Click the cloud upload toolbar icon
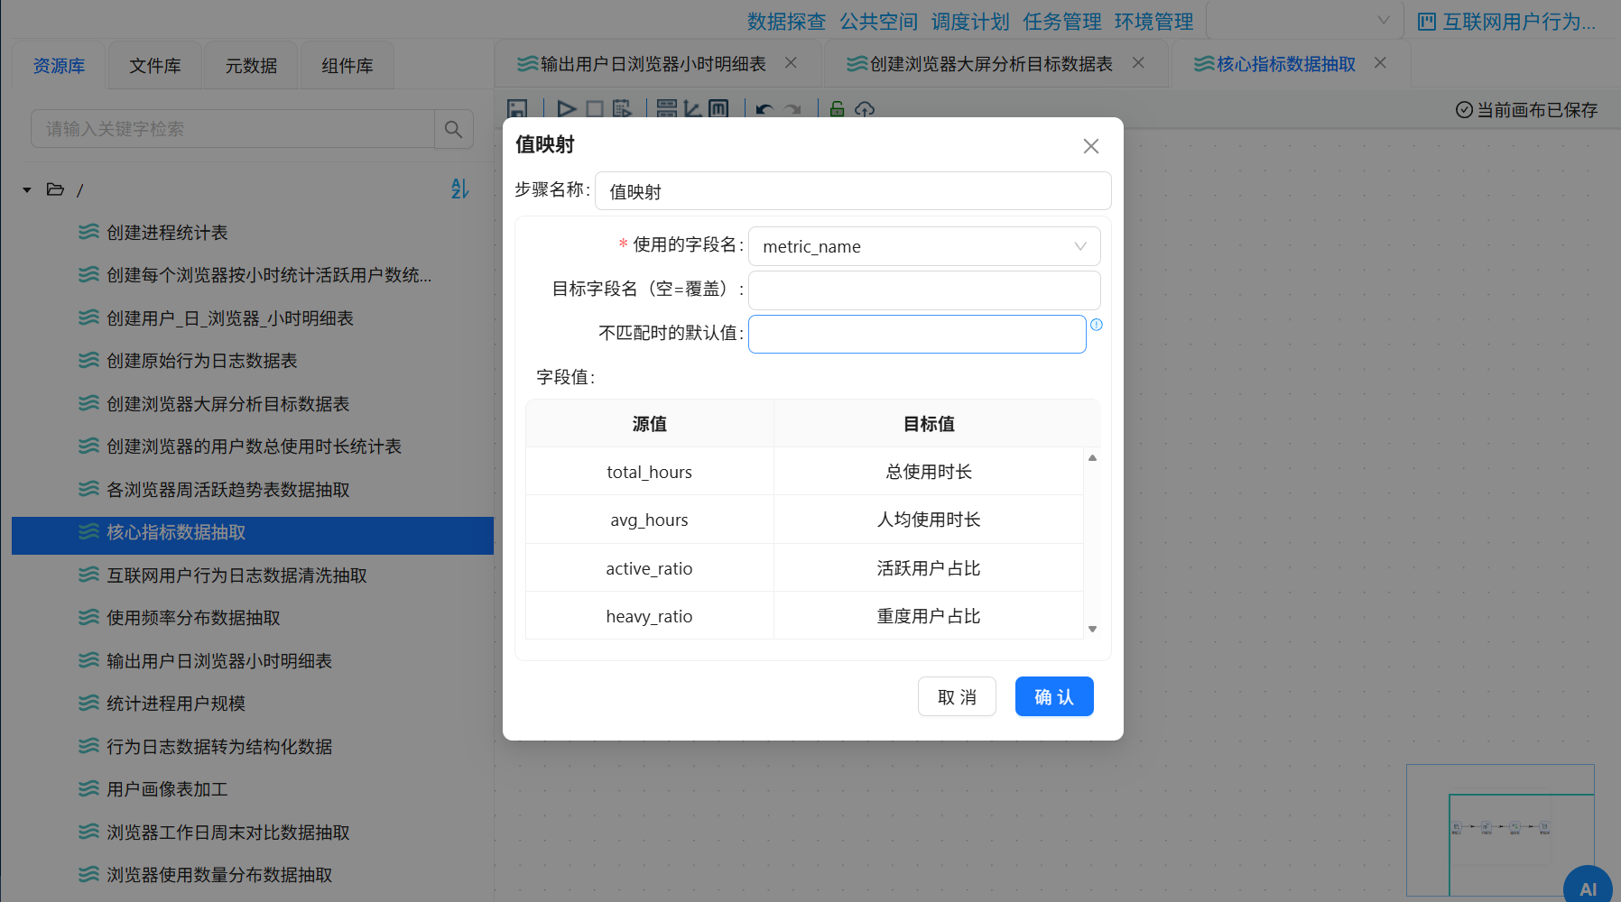 [x=865, y=109]
